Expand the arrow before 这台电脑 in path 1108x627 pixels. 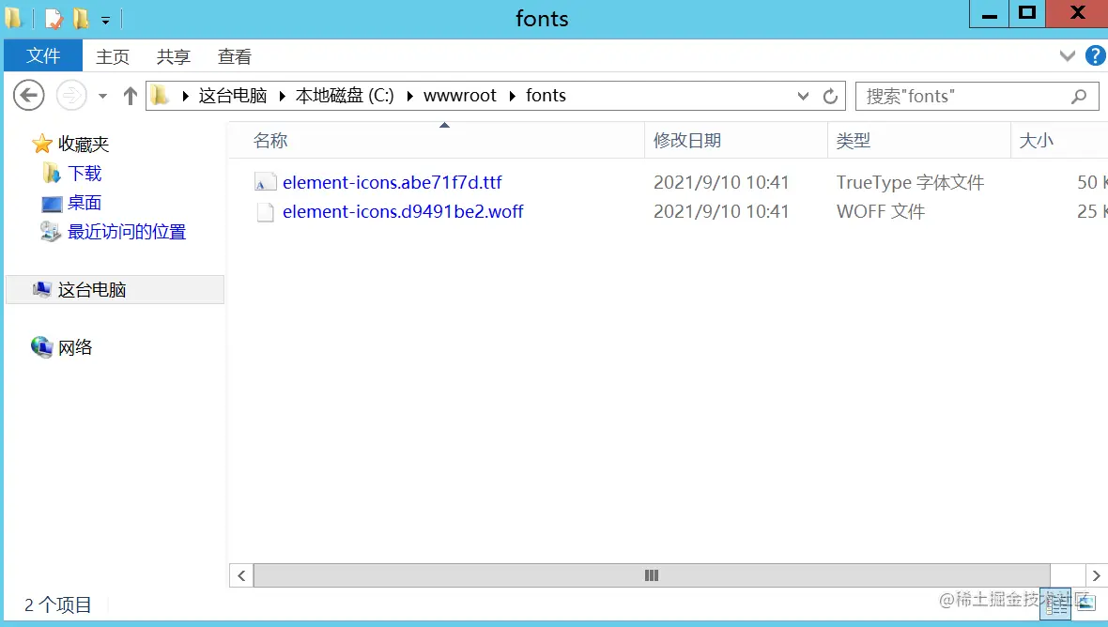[185, 96]
